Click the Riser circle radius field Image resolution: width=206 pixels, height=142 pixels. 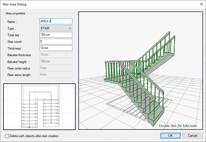coord(56,68)
